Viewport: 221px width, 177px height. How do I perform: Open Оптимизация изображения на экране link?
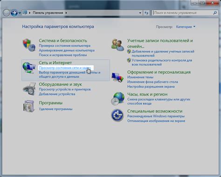pos(156,121)
